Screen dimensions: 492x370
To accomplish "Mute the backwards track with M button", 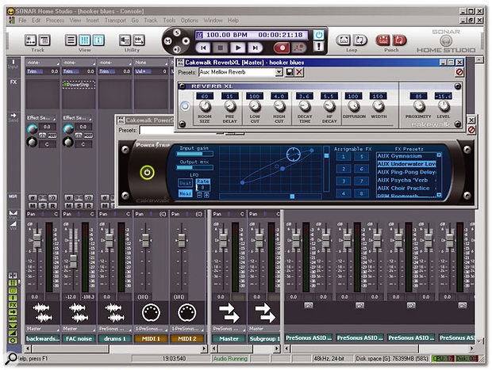I will tap(33, 206).
